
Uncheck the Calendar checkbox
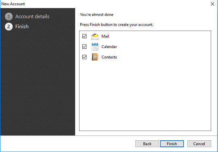click(x=84, y=47)
